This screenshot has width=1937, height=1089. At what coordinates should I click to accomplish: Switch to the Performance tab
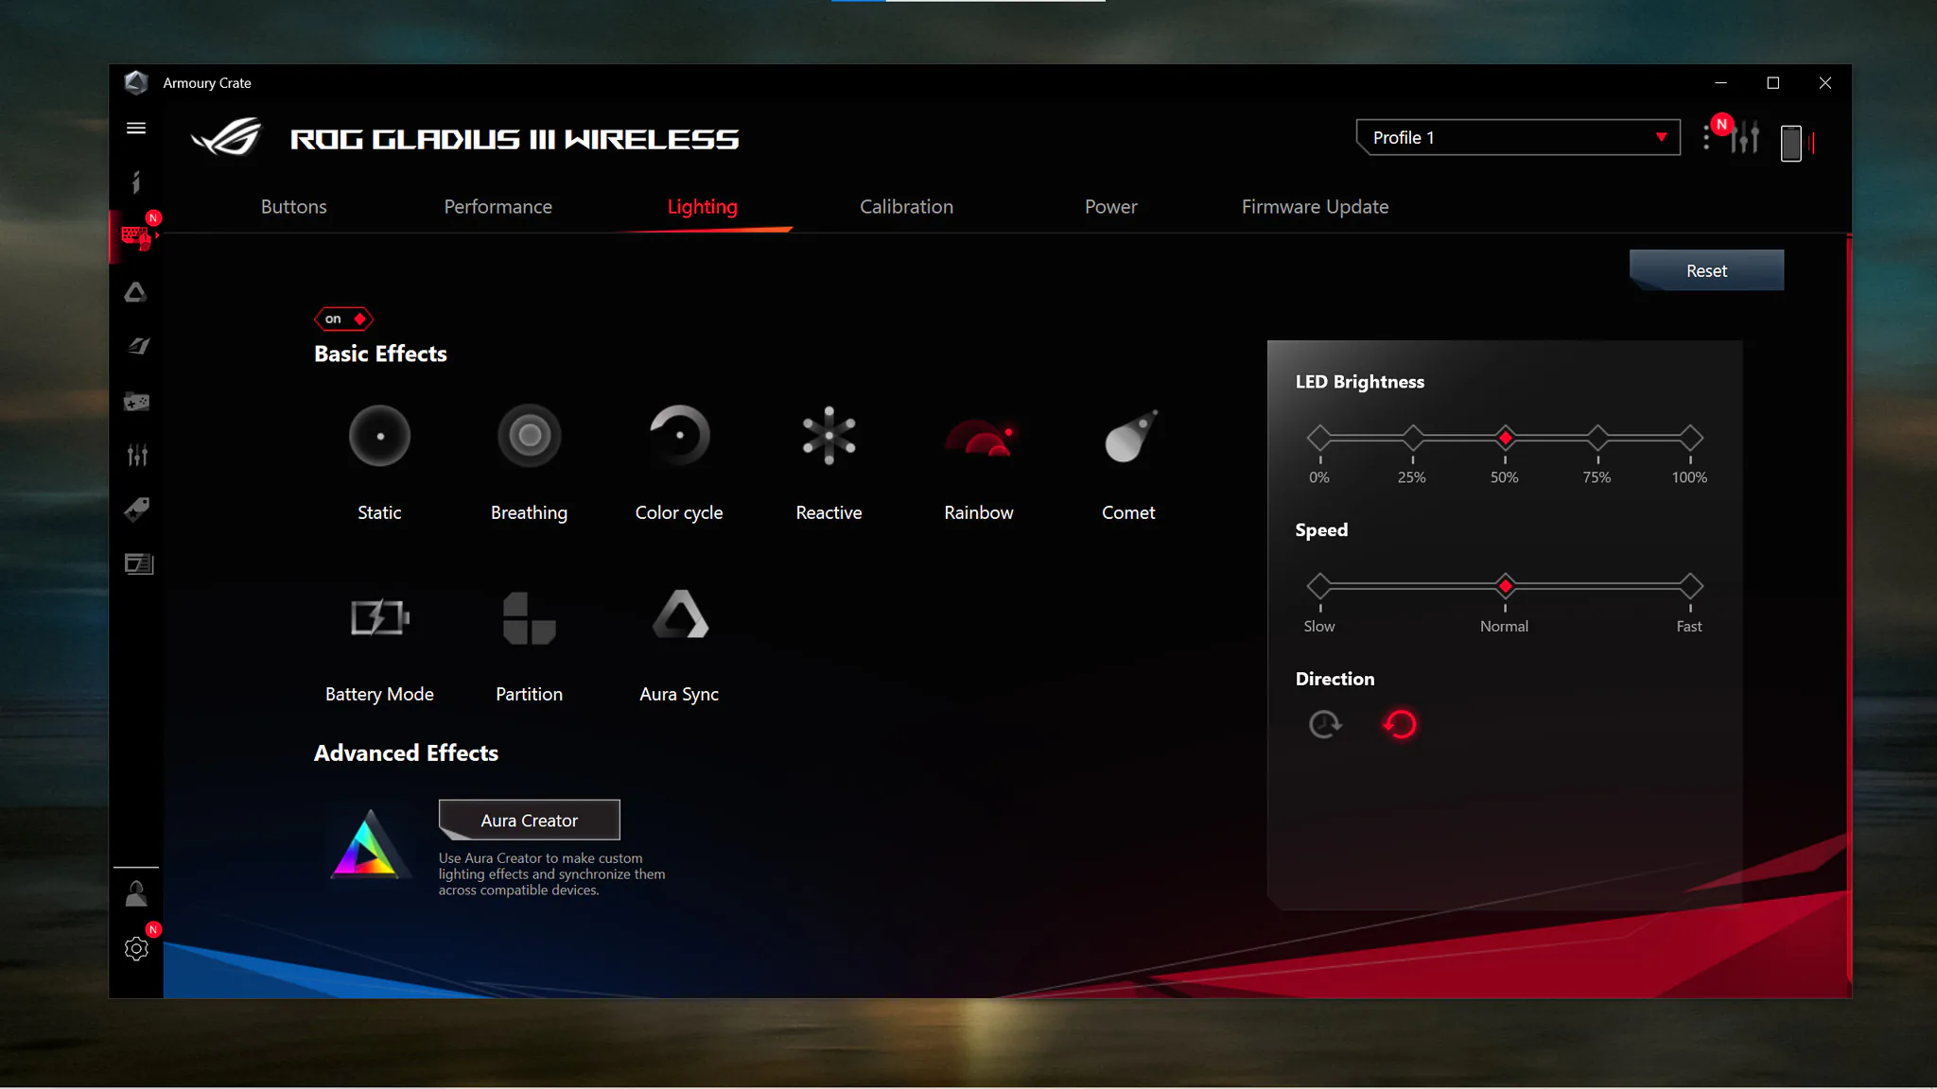click(x=497, y=206)
